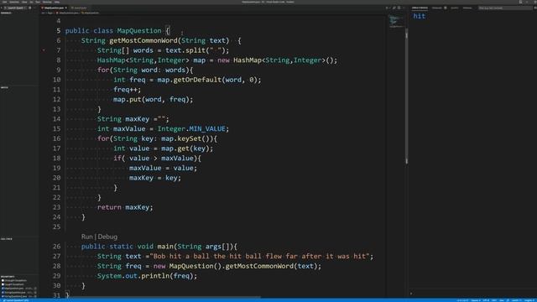Open editor more actions ellipsis at top right

tap(404, 8)
